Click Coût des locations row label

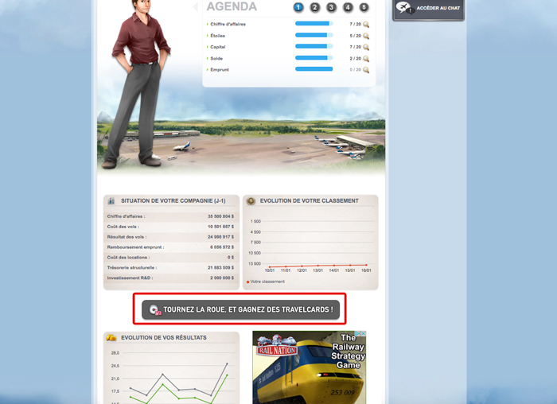click(x=128, y=258)
